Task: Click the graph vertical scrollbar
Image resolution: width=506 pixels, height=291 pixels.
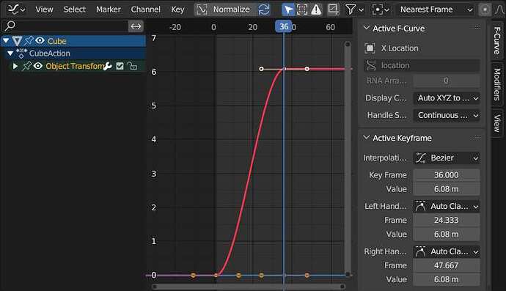Action: [x=348, y=159]
